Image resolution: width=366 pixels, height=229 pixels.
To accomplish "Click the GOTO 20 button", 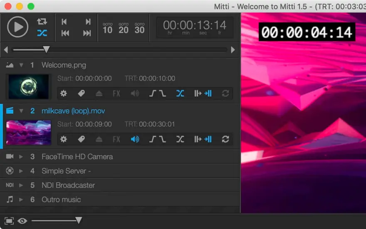I will [x=124, y=28].
